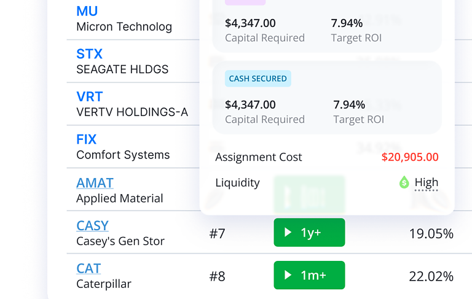
Task: Click Capital Required under CASH SECURED
Action: coord(265,120)
